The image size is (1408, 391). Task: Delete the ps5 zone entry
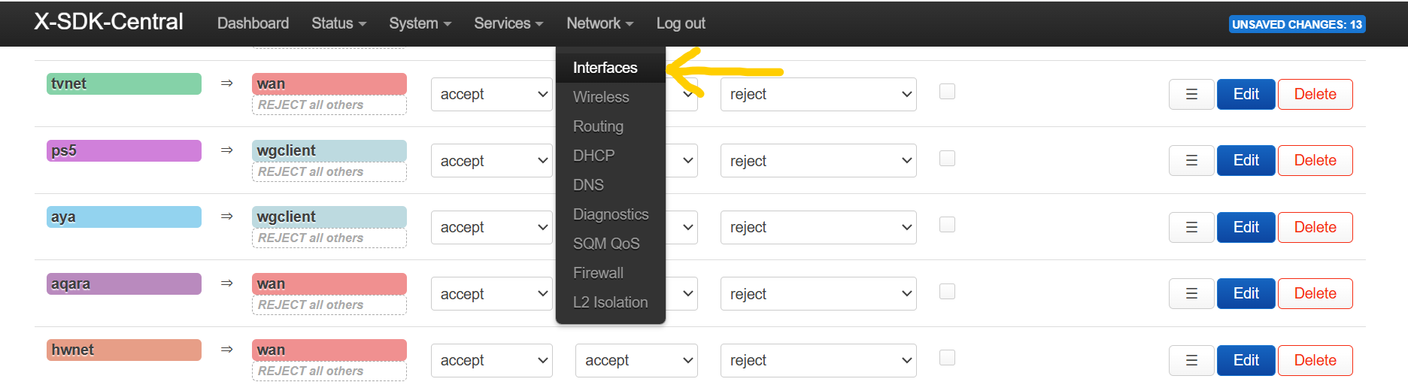(x=1315, y=161)
